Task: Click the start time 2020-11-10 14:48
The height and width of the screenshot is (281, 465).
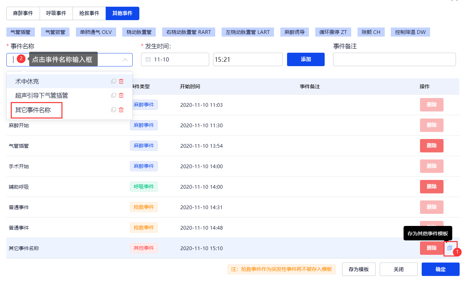Action: 201,228
